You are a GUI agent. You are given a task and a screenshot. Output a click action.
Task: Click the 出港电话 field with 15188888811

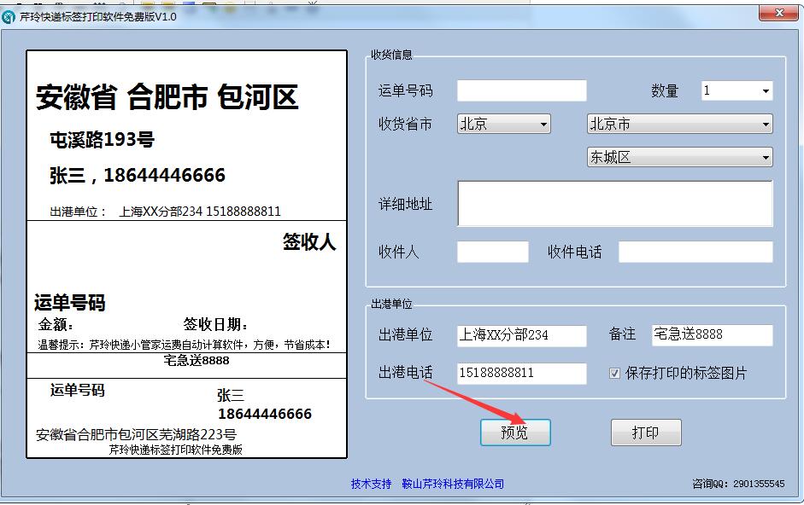click(521, 374)
